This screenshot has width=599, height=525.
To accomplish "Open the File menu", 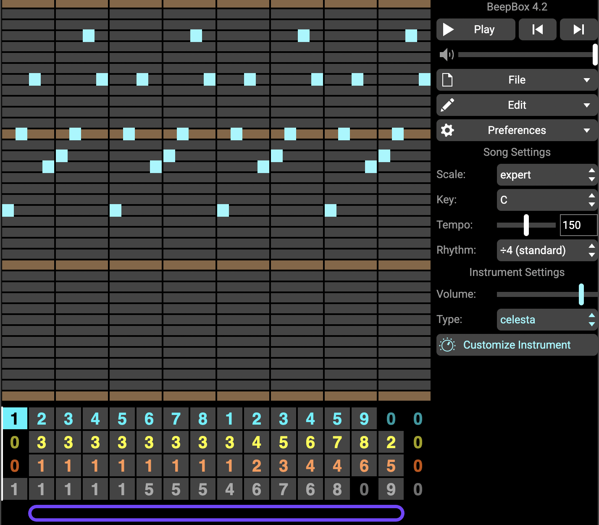I will coord(517,80).
